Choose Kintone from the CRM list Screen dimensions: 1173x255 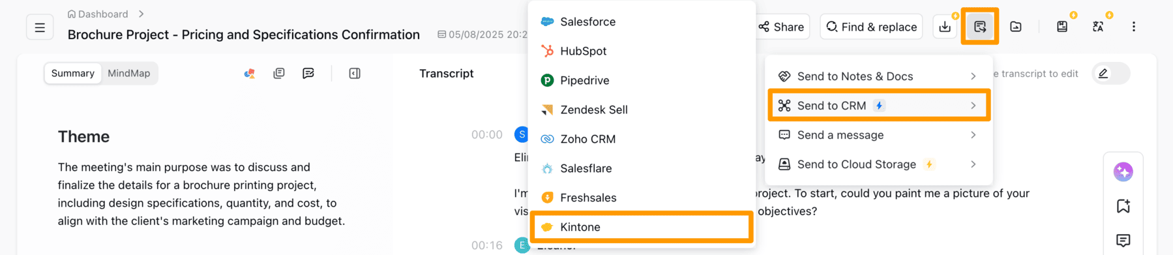pos(642,227)
